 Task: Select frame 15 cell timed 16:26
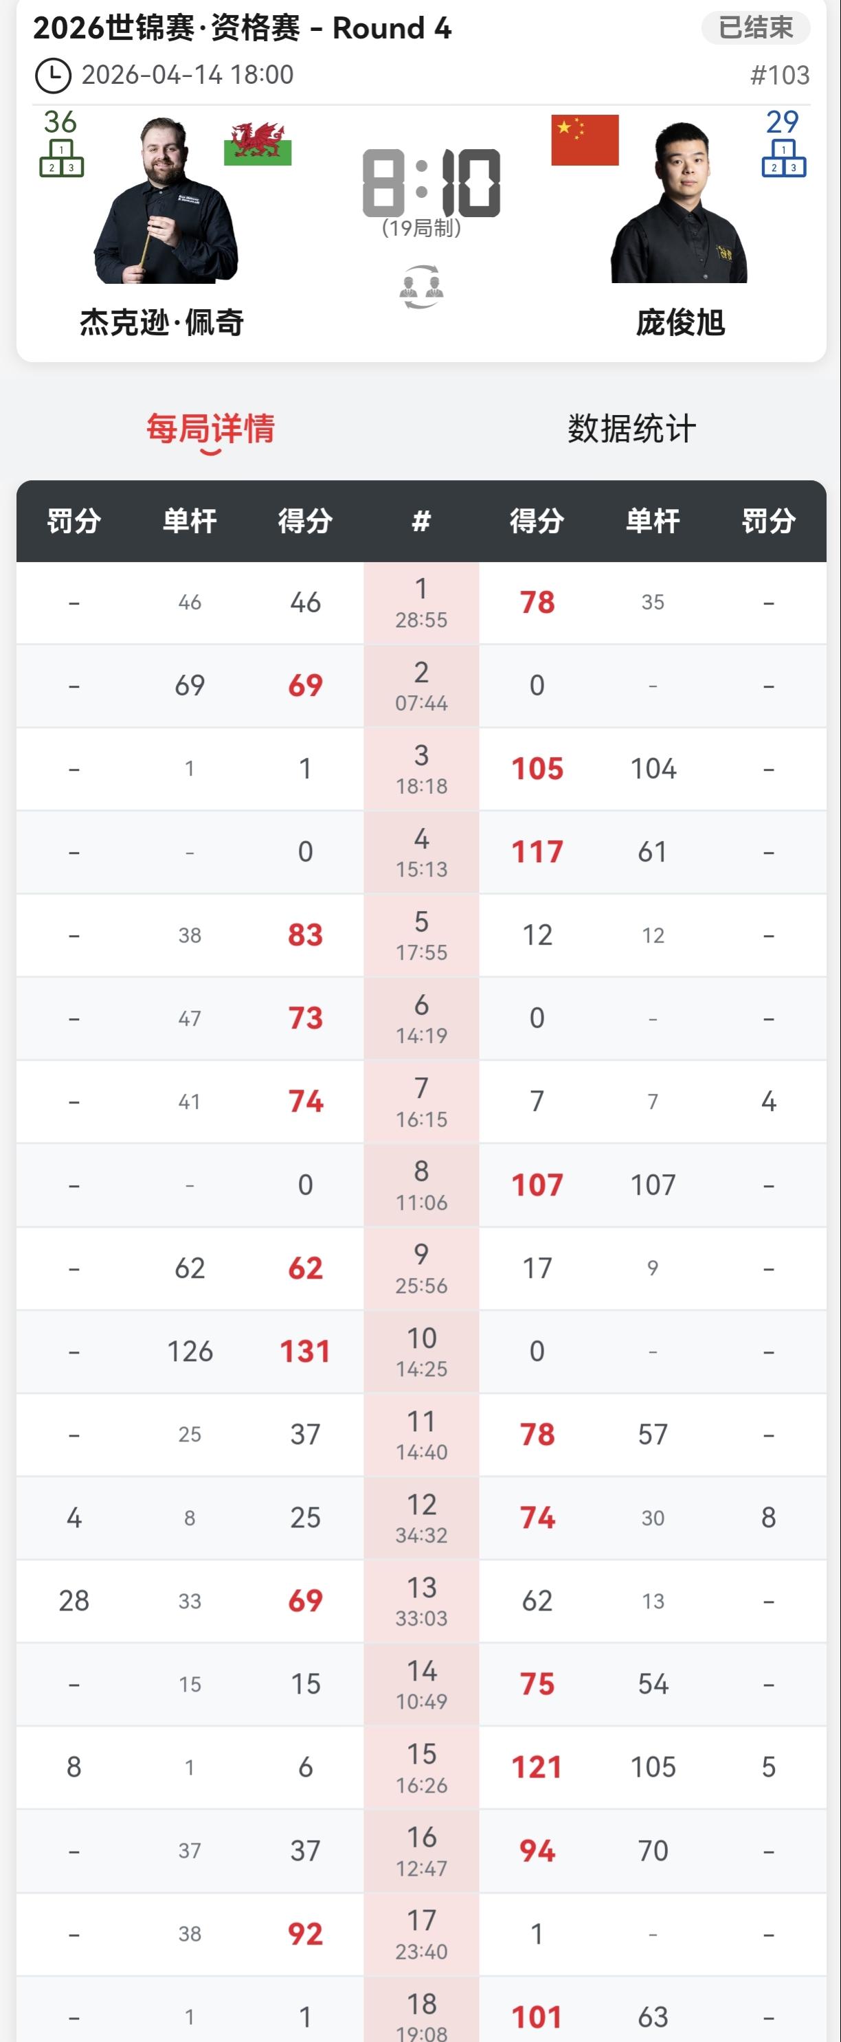click(x=421, y=1767)
